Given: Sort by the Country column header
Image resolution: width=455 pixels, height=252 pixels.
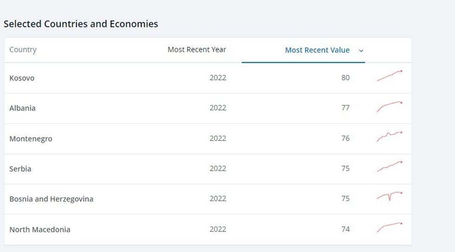Looking at the screenshot, I should [x=23, y=50].
